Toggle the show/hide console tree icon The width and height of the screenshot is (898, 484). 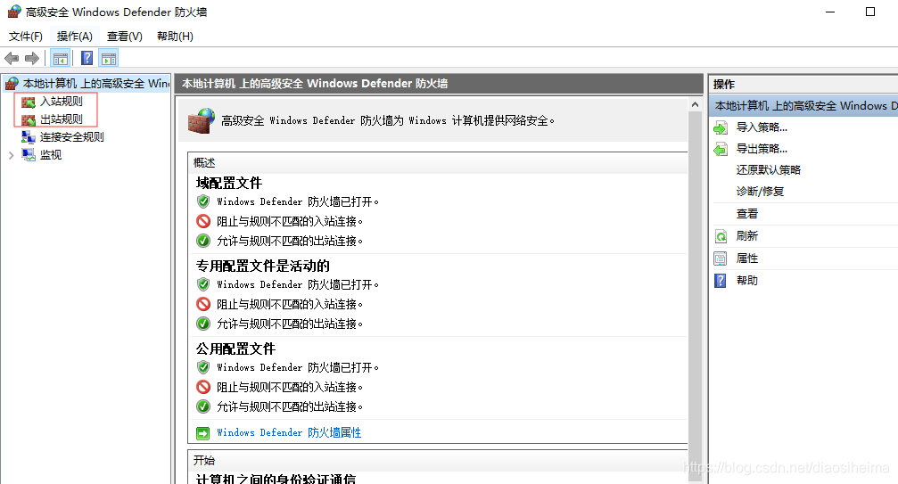60,58
